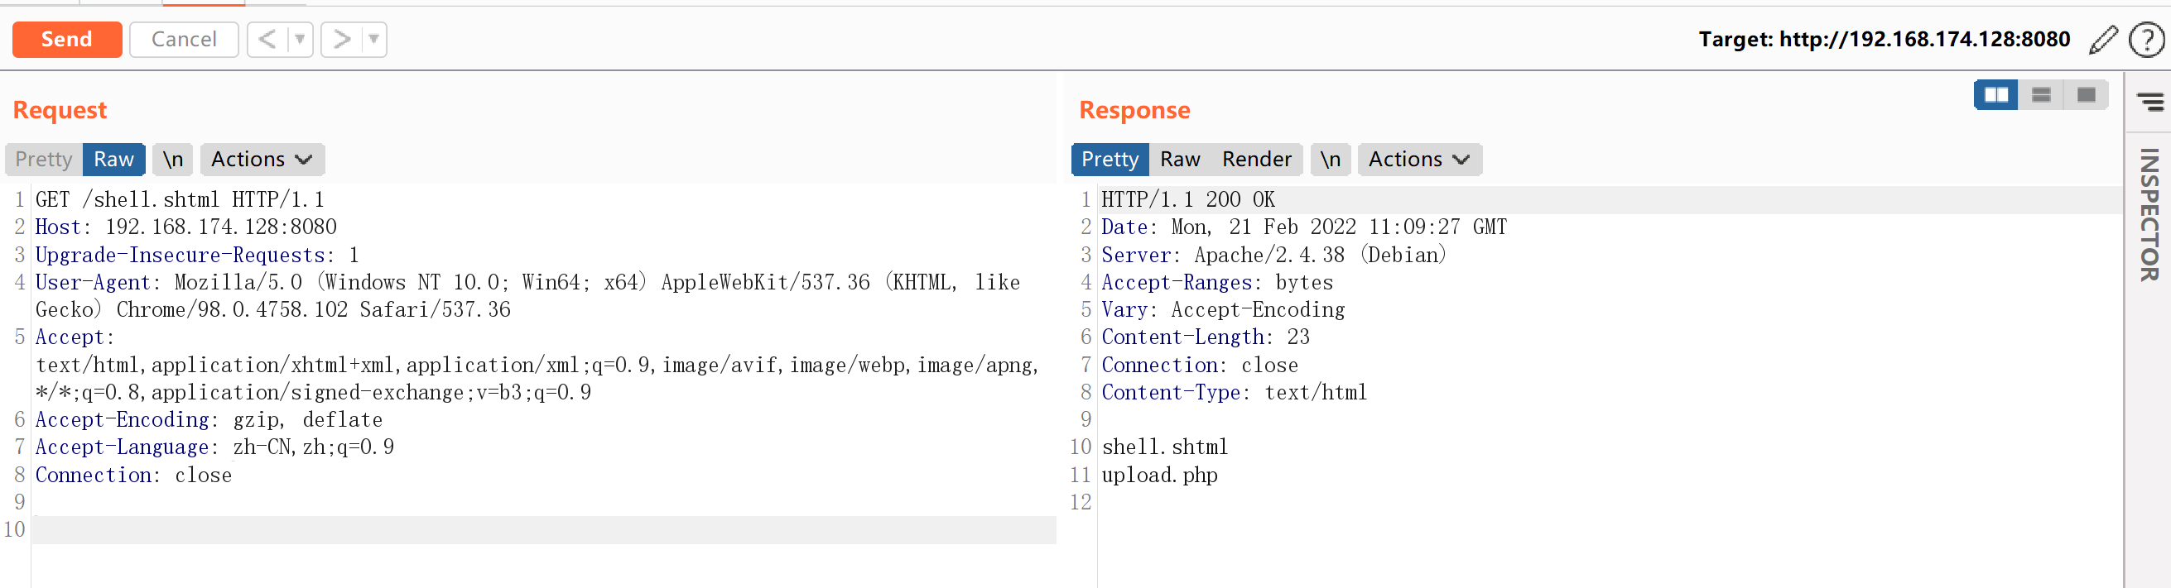Toggle newline display in Request panel
Screen dimensions: 2171x588
tap(173, 159)
